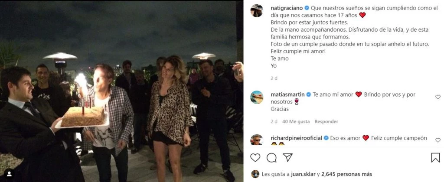
Task: Like matiasmartin's comment with the small heart
Action: 438,97
